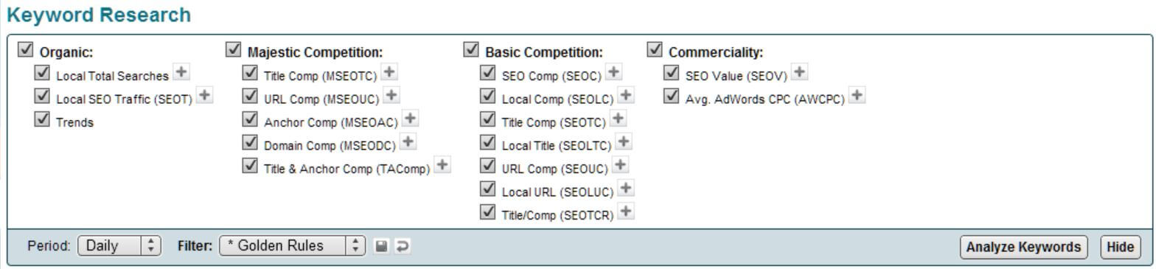Click plus icon beside Title Comp (MSEOTC)
The image size is (1156, 269).
389,72
